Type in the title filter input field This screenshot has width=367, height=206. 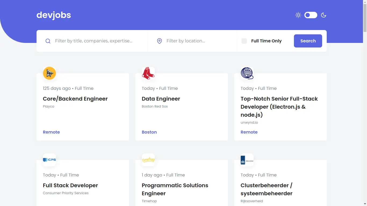(x=94, y=41)
